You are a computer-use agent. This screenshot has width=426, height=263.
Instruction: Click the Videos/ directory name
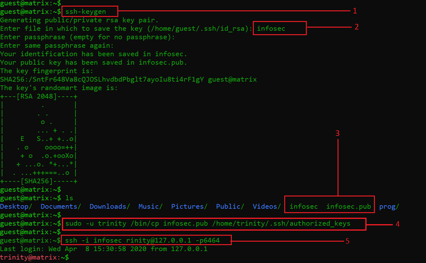(267, 206)
